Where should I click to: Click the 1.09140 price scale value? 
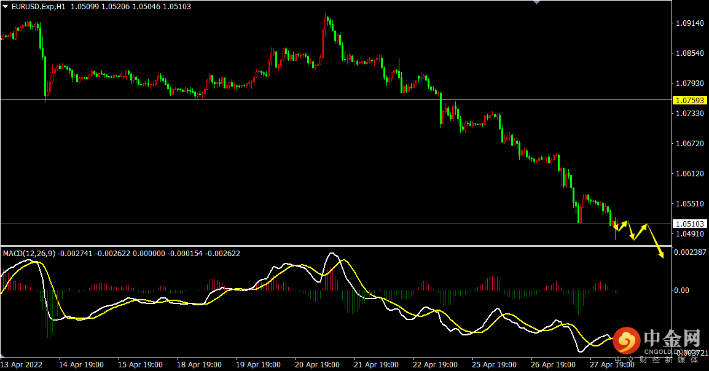tap(689, 23)
